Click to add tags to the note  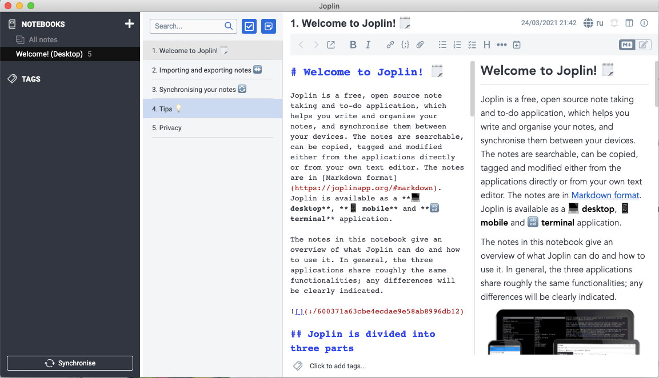[x=337, y=366]
